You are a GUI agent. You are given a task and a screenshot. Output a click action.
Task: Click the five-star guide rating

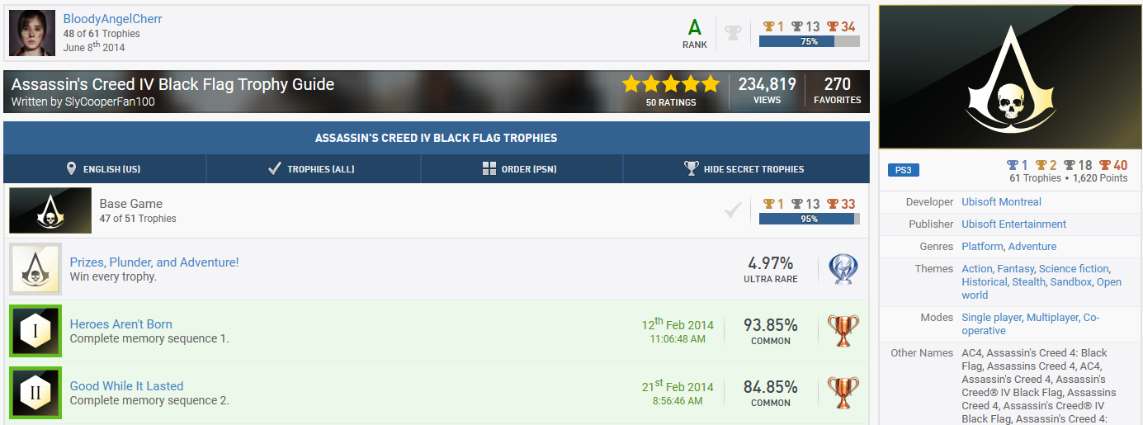(670, 84)
